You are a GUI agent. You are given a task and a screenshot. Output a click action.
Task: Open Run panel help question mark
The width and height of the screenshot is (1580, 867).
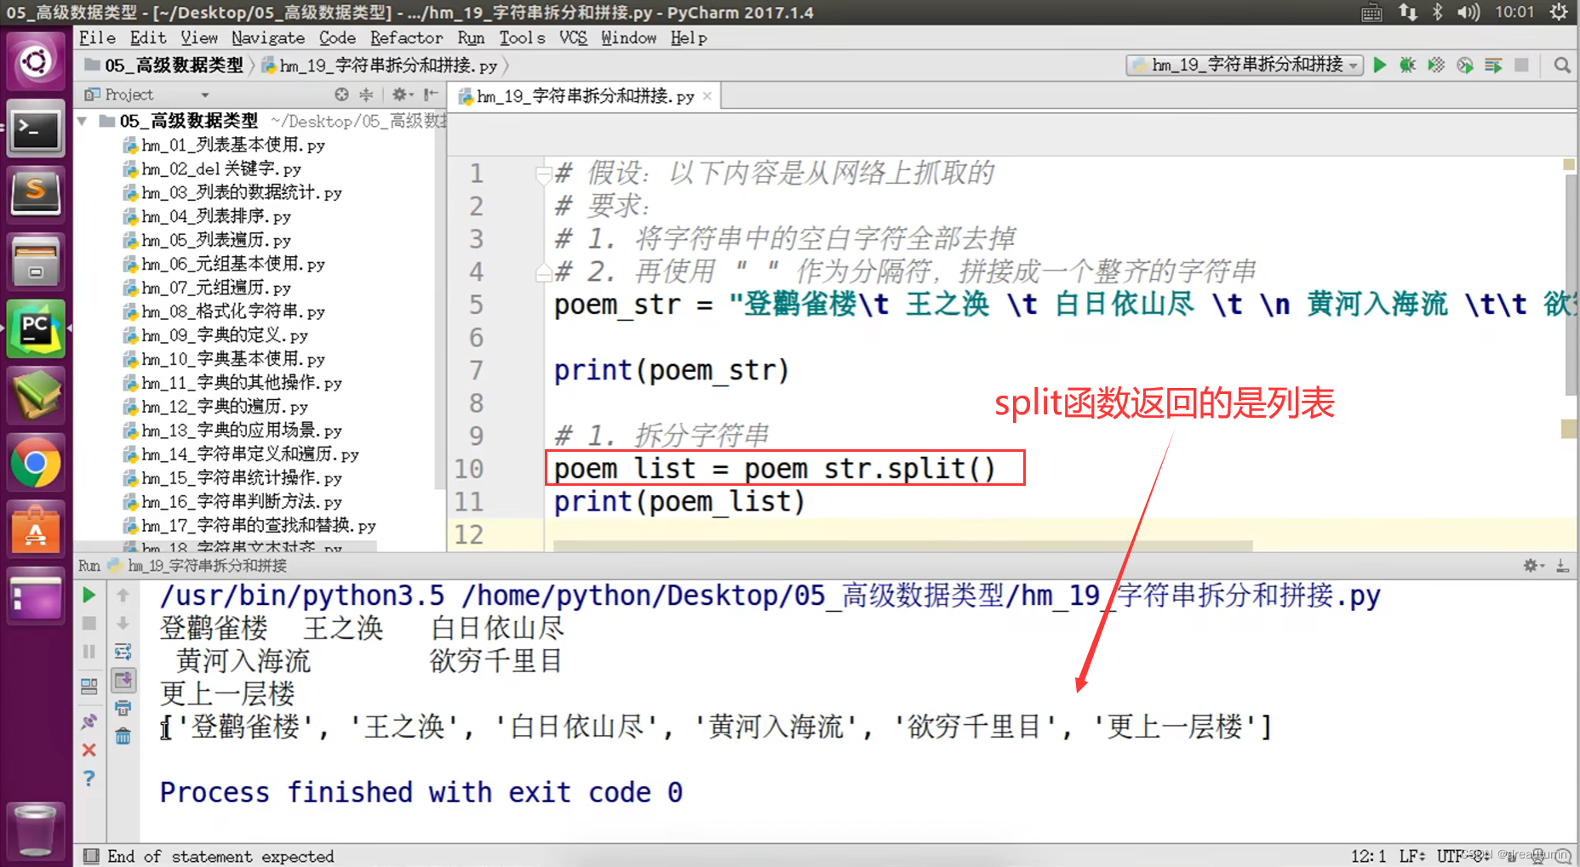(x=89, y=779)
